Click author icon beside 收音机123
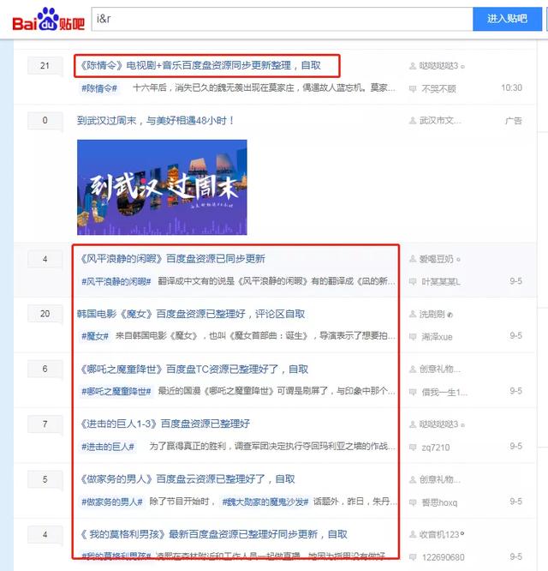548x571 pixels. pyautogui.click(x=413, y=535)
